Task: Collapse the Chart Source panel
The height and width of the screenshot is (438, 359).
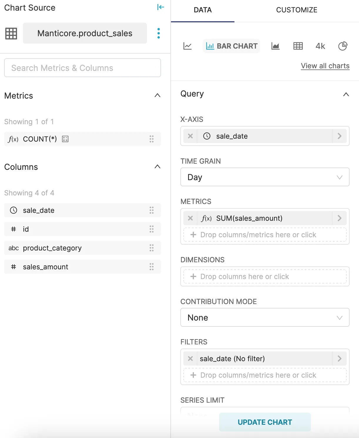Action: click(x=161, y=7)
